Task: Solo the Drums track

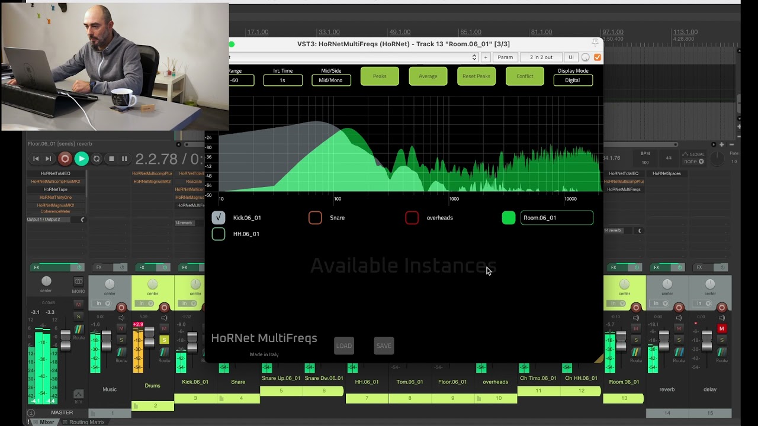Action: coord(164,340)
